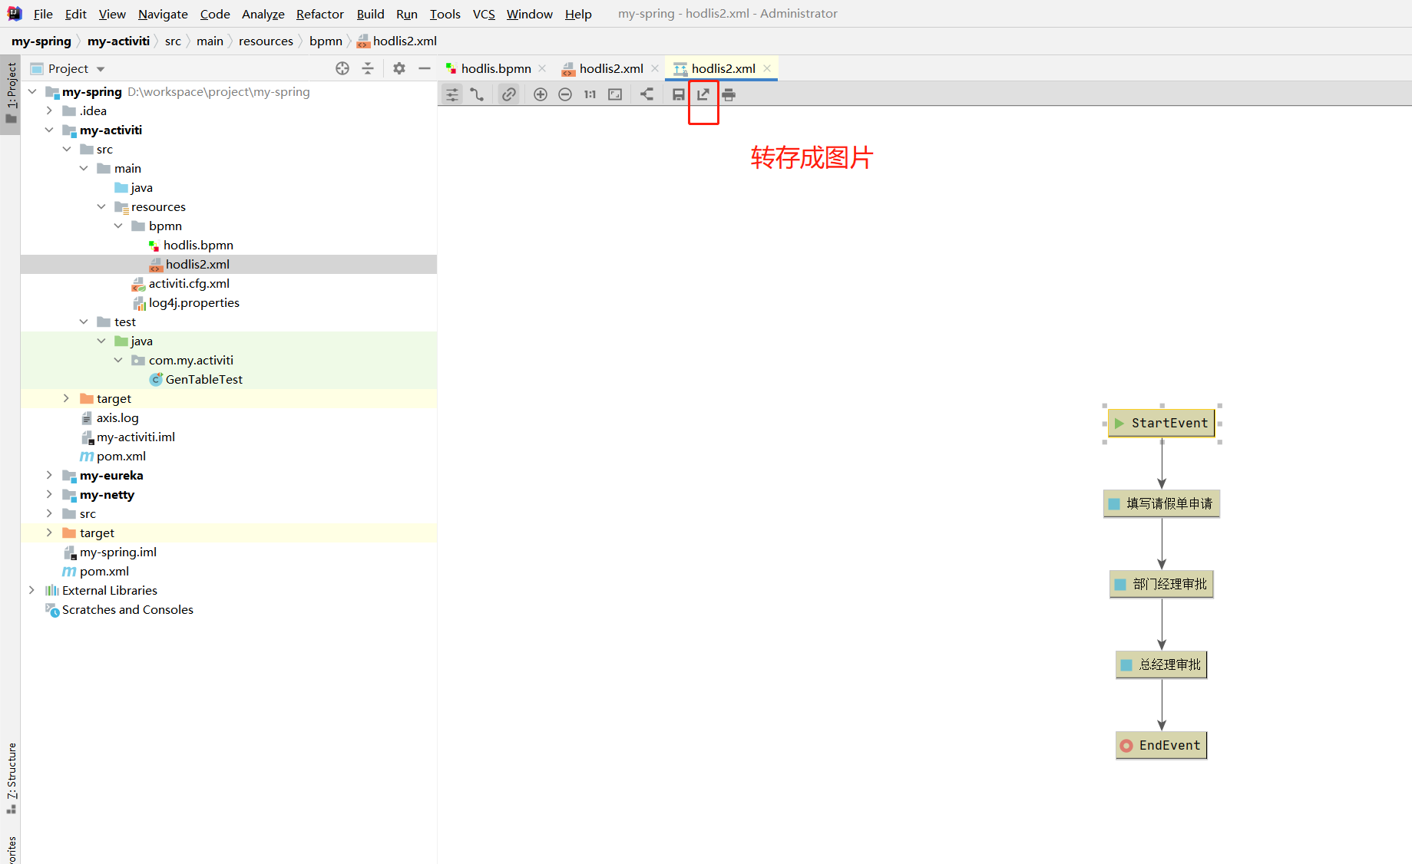Open the Project view dropdown selector
1412x864 pixels.
pyautogui.click(x=100, y=68)
